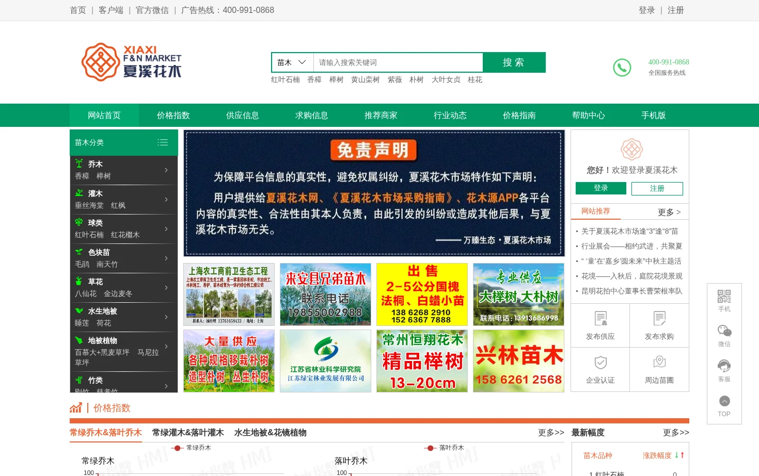Click the Xiaxi F&N Market logo

131,62
